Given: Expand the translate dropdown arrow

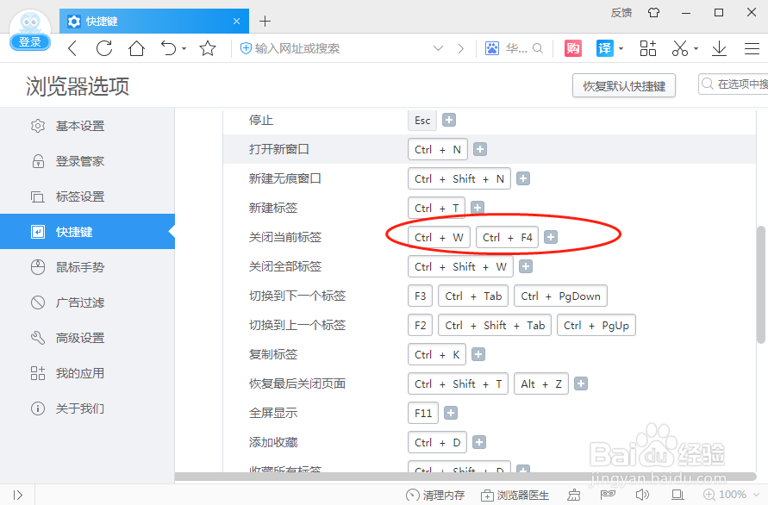Looking at the screenshot, I should pos(621,48).
